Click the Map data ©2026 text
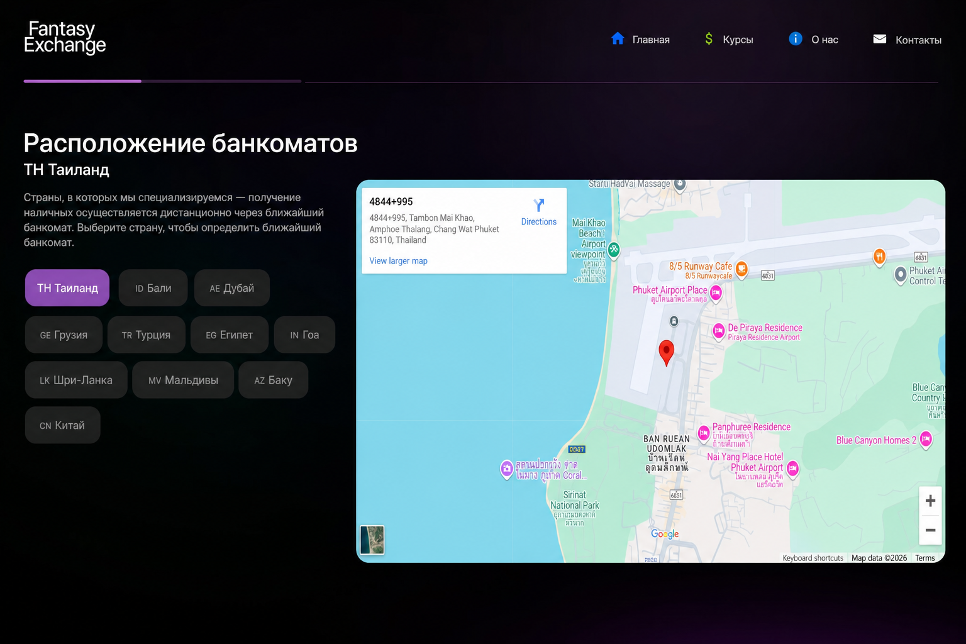The height and width of the screenshot is (644, 966). click(879, 558)
